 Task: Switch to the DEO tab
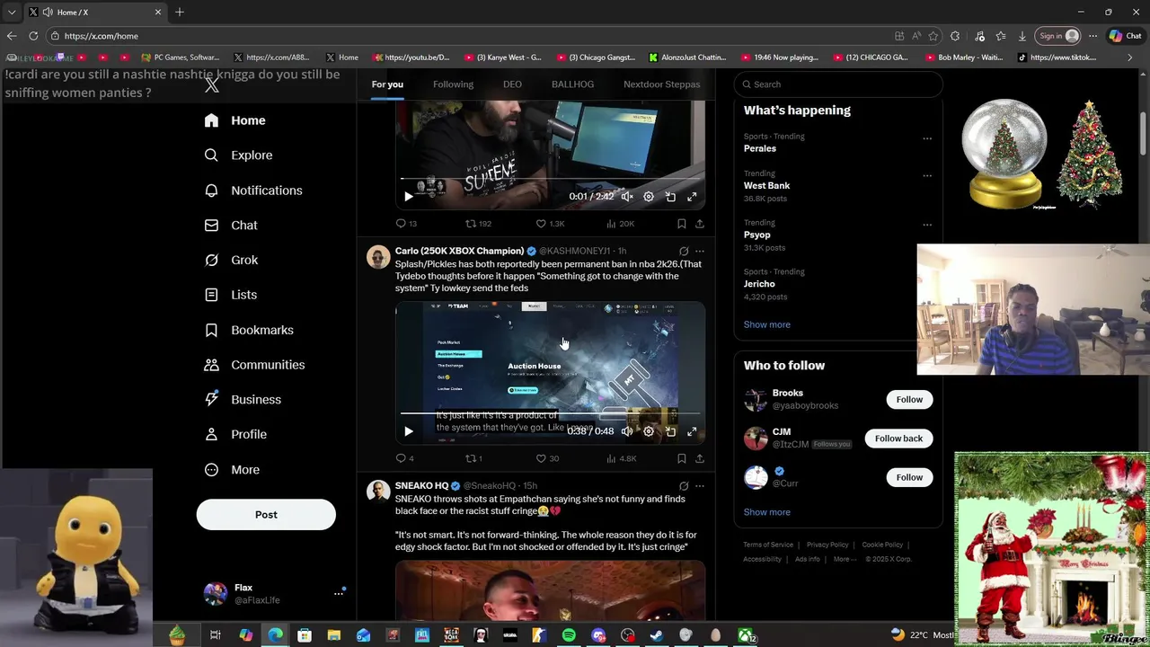point(512,84)
